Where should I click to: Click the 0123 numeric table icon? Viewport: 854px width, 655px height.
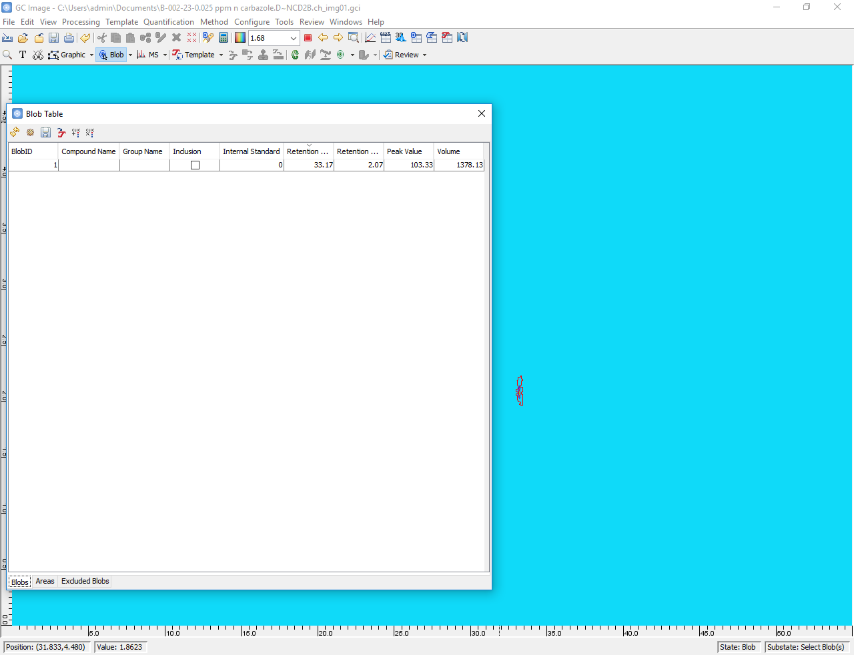pos(386,38)
